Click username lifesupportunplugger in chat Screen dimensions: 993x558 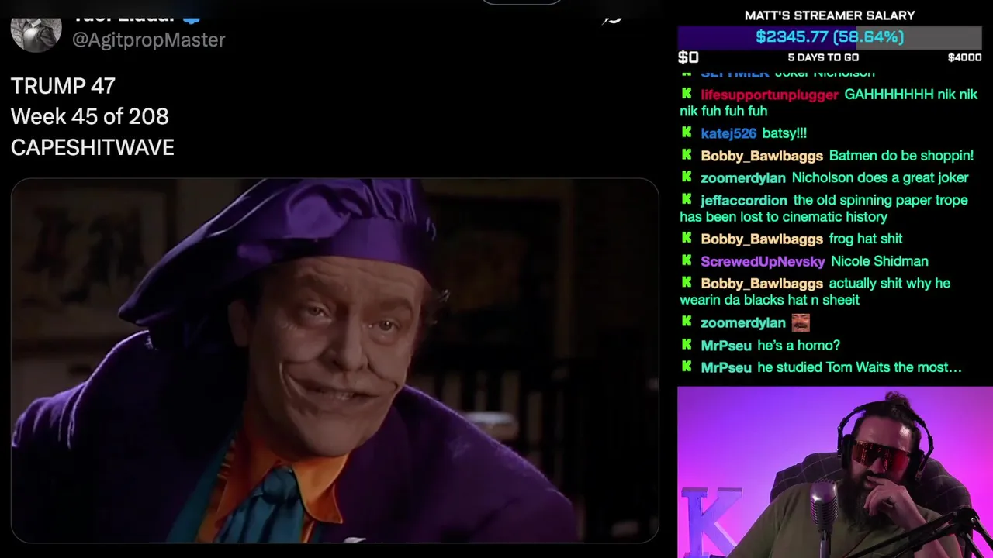tap(770, 95)
